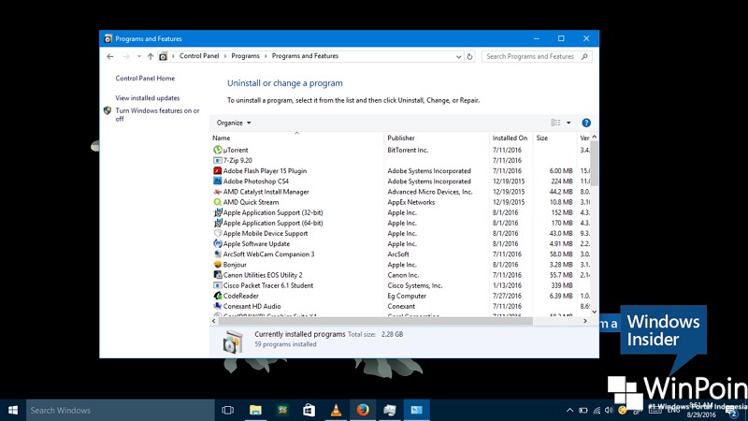This screenshot has height=421, width=748.
Task: Open the network icon in system tray
Action: tap(597, 410)
